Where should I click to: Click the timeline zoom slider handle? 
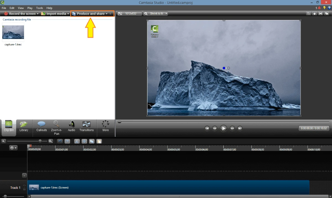[x=40, y=141]
